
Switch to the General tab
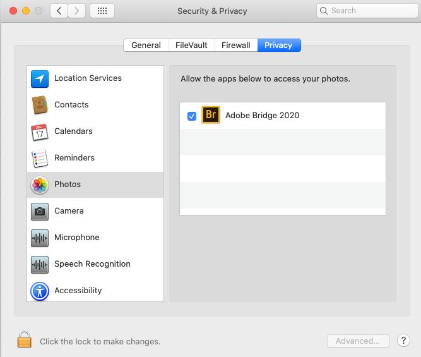(x=146, y=45)
